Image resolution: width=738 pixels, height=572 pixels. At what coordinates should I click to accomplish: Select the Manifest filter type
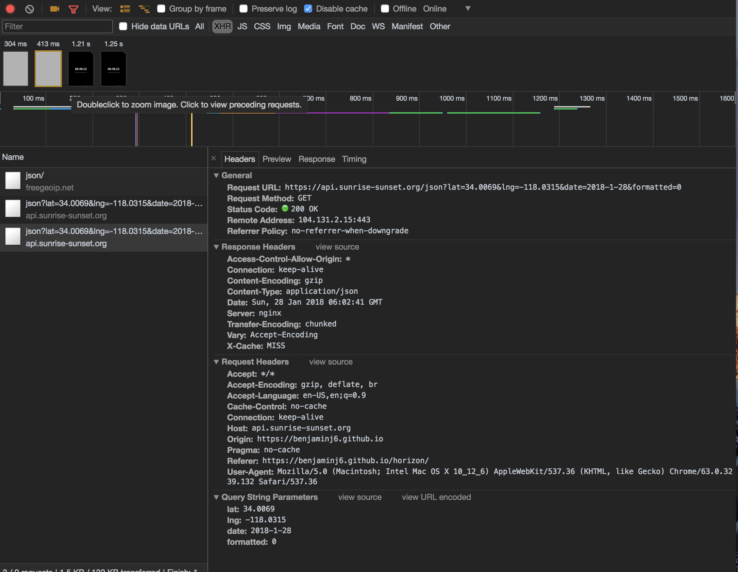pyautogui.click(x=407, y=27)
